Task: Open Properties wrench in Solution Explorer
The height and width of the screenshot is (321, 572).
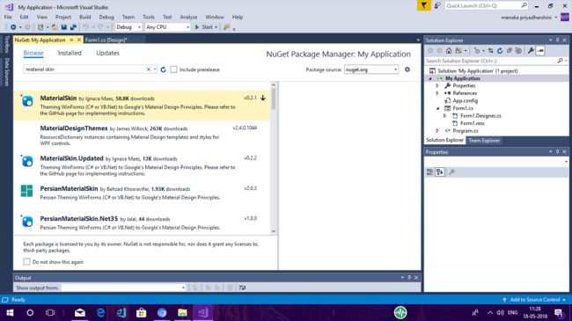Action: (531, 51)
